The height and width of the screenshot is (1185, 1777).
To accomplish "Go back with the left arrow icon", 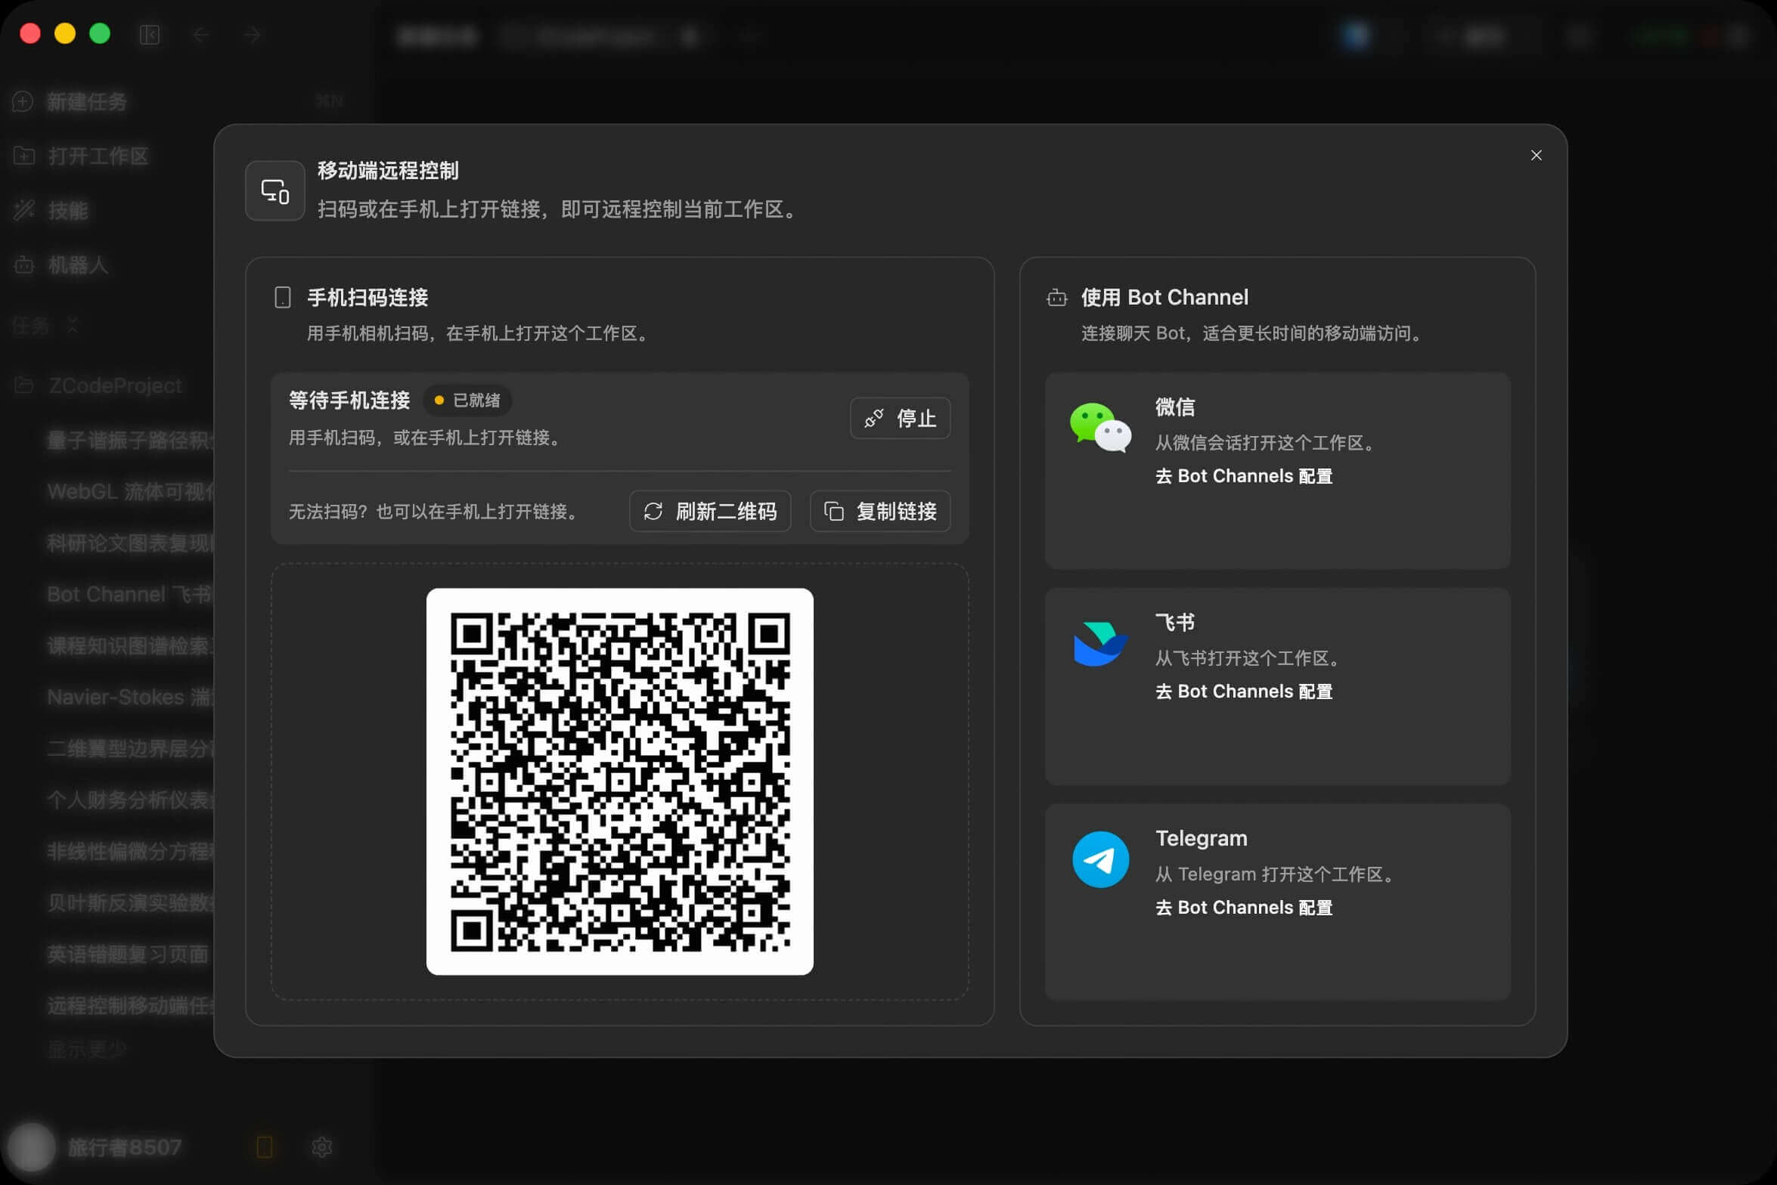I will click(x=201, y=35).
